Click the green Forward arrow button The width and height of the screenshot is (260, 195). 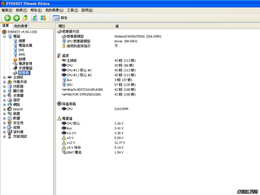point(16,18)
